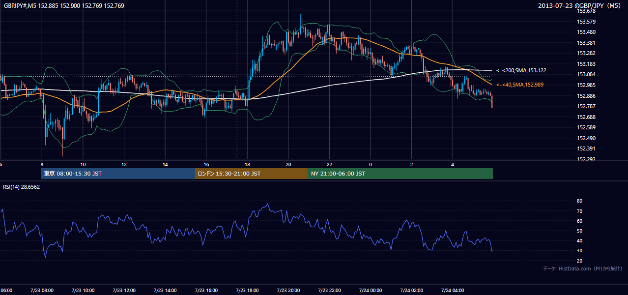Click the 152.589 price axis label

click(x=587, y=127)
